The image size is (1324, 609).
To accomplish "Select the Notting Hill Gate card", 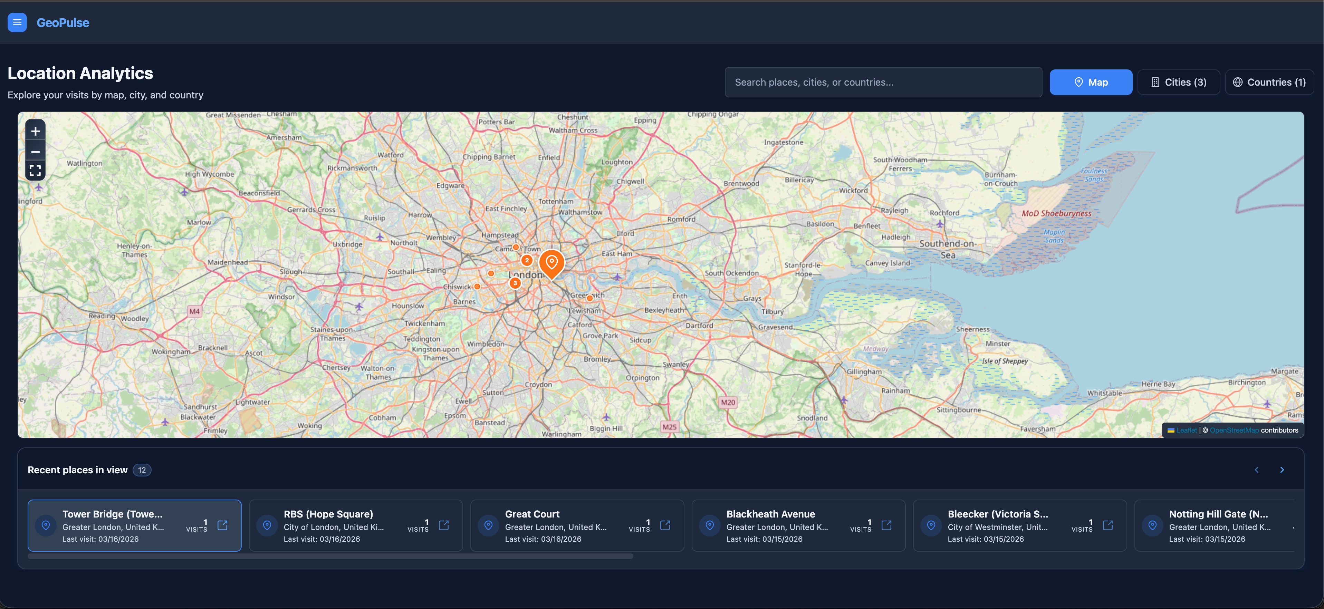I will click(1215, 525).
